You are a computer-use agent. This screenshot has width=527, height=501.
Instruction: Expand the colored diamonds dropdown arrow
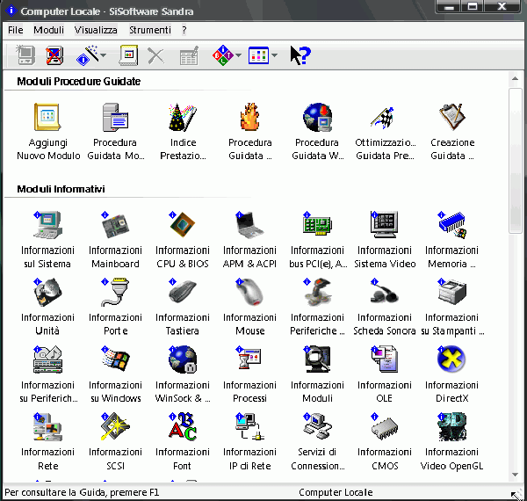pyautogui.click(x=238, y=55)
